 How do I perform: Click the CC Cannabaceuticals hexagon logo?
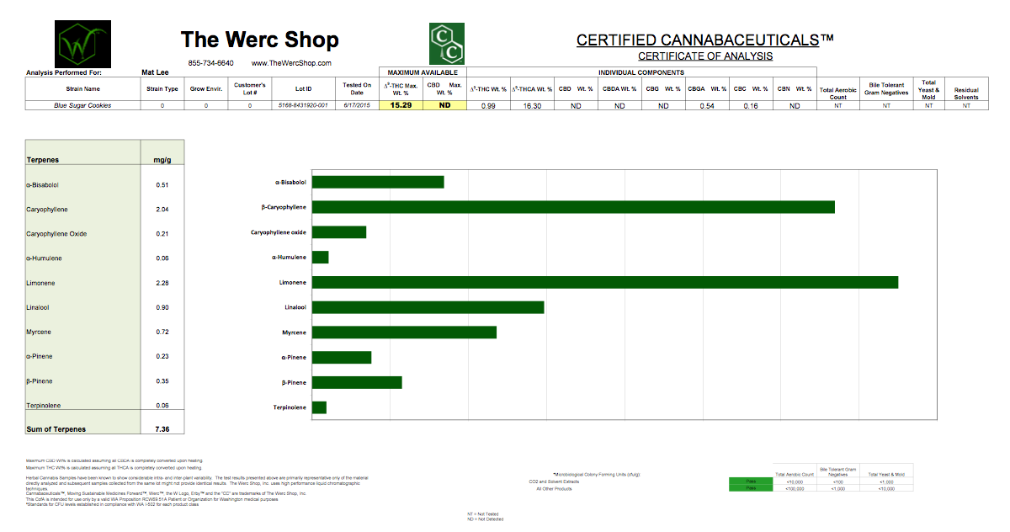coord(446,45)
